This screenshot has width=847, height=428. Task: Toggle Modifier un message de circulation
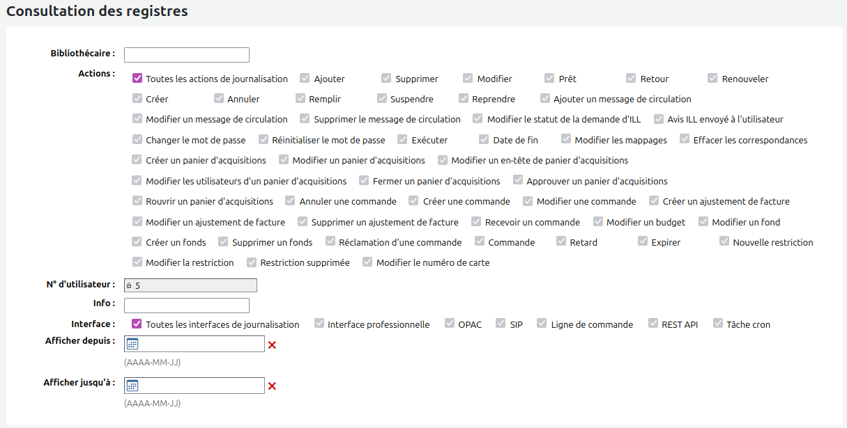pyautogui.click(x=137, y=119)
